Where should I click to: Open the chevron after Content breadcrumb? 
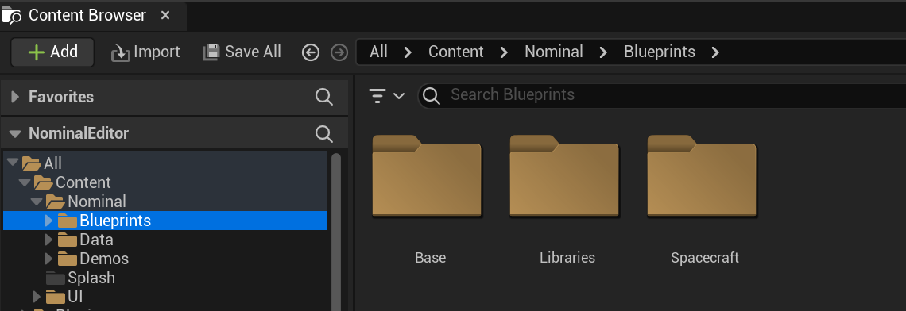click(x=504, y=52)
